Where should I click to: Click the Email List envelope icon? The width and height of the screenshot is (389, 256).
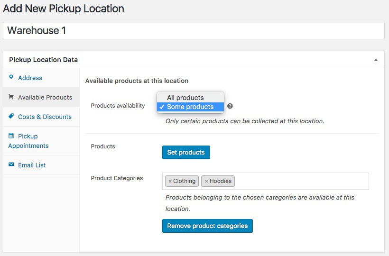11,165
